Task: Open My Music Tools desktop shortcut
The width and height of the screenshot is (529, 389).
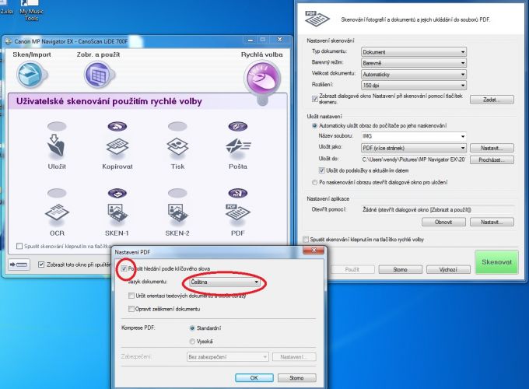Action: click(x=31, y=11)
